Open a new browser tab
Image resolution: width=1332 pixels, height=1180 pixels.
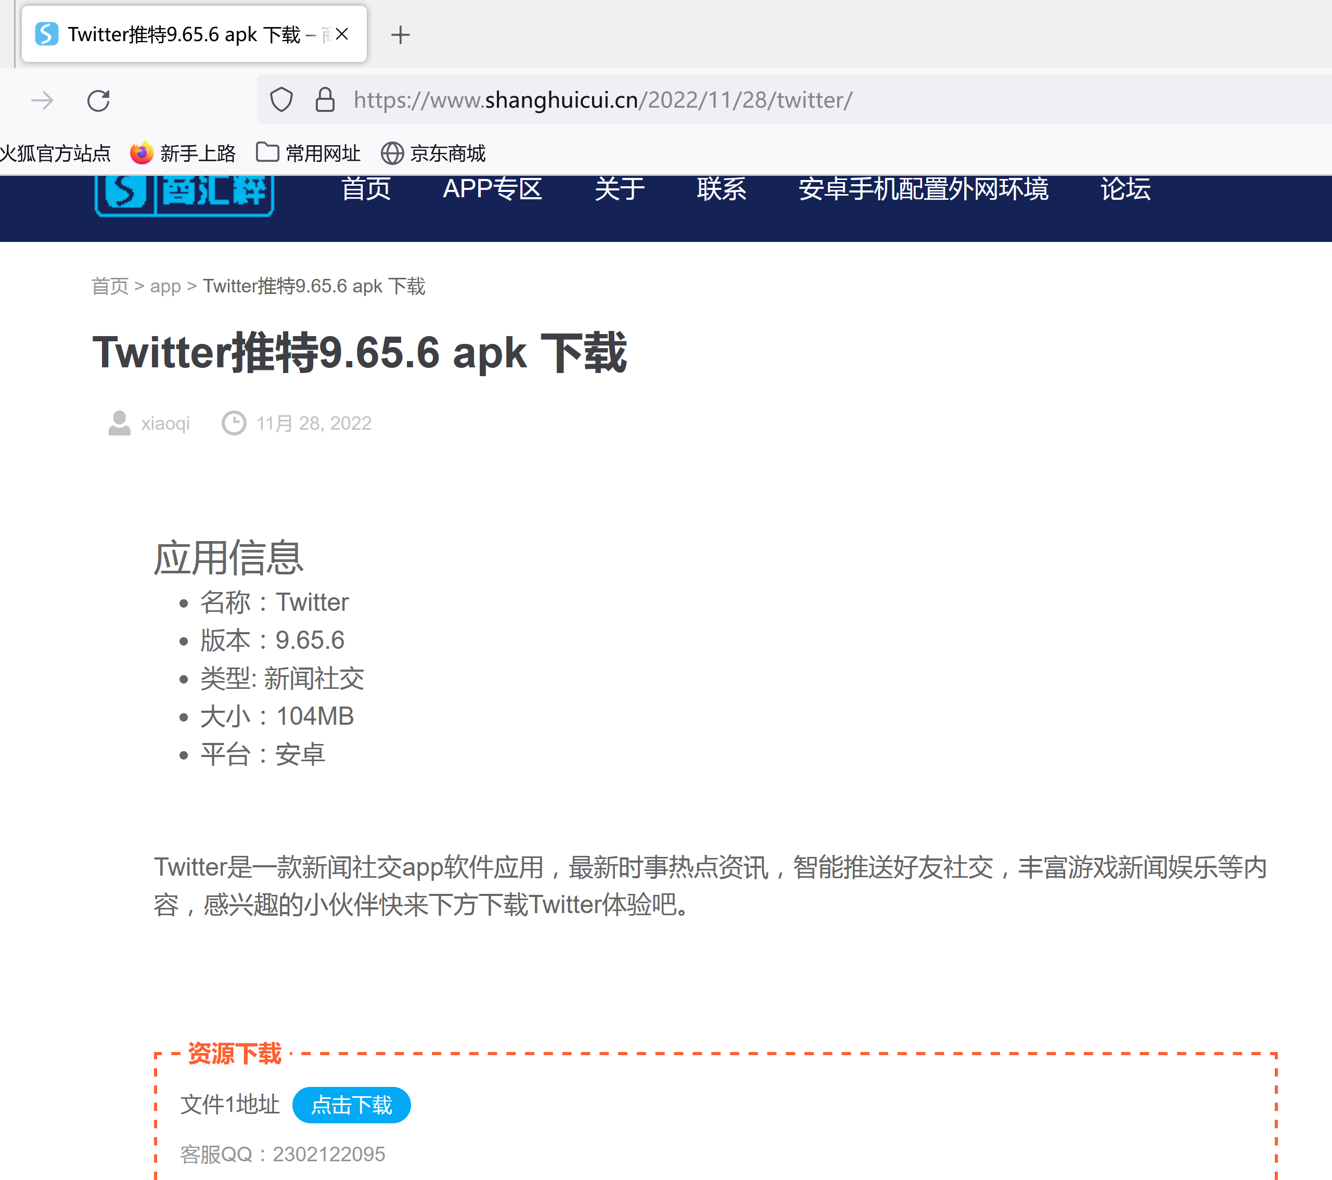coord(400,34)
